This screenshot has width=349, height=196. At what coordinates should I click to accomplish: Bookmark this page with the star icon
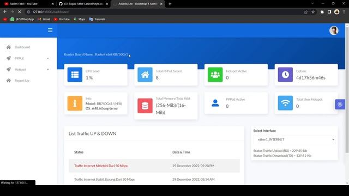(x=313, y=12)
